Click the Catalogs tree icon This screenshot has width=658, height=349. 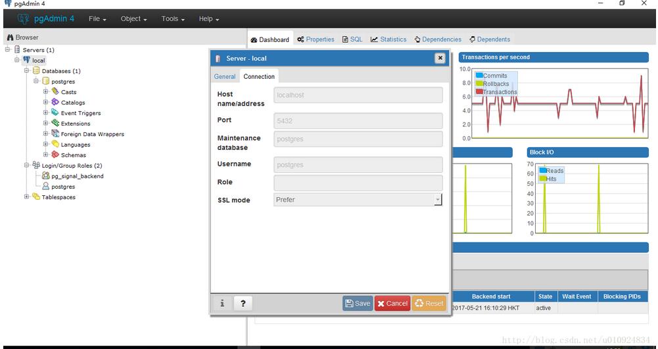click(55, 103)
